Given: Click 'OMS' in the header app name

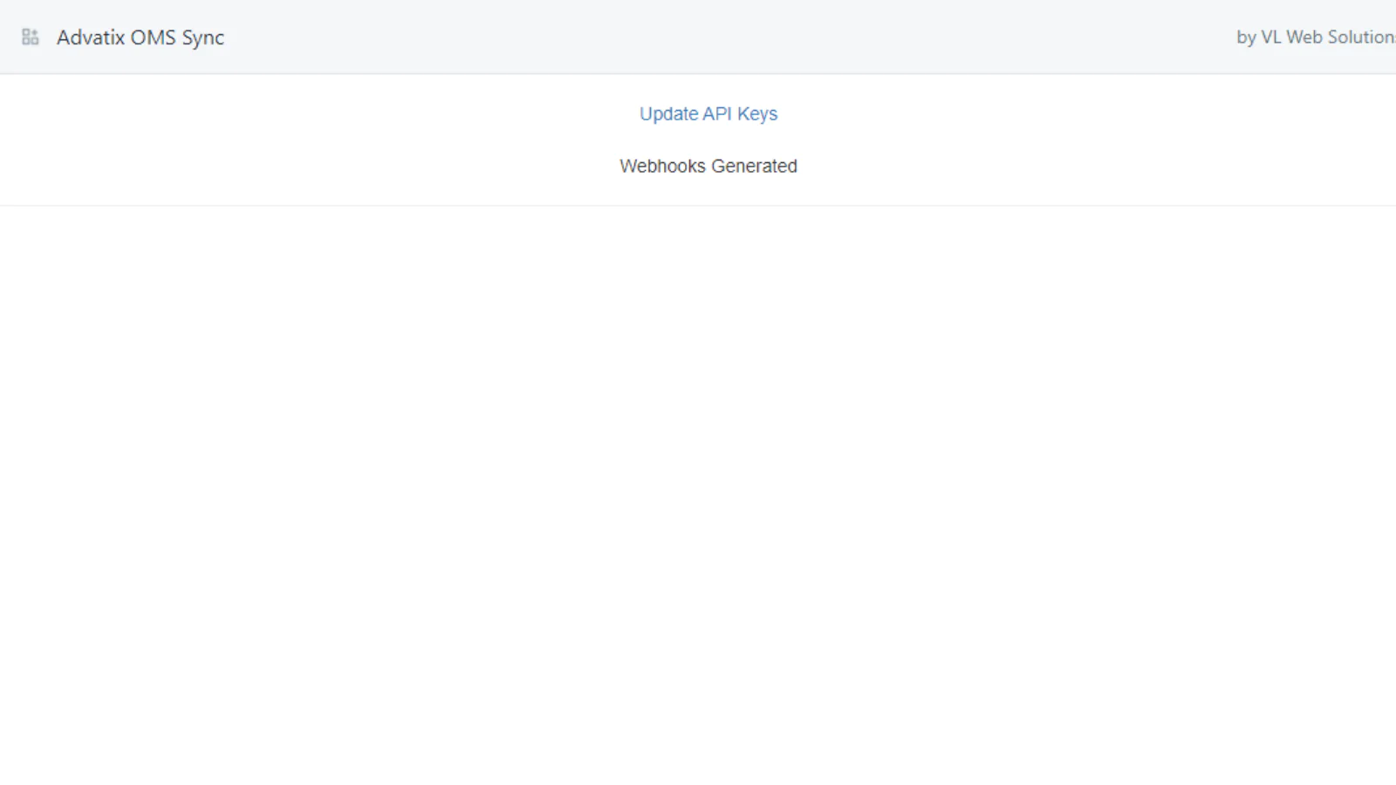Looking at the screenshot, I should click(154, 38).
